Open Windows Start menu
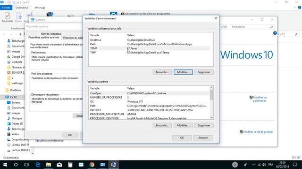 [x=5, y=165]
